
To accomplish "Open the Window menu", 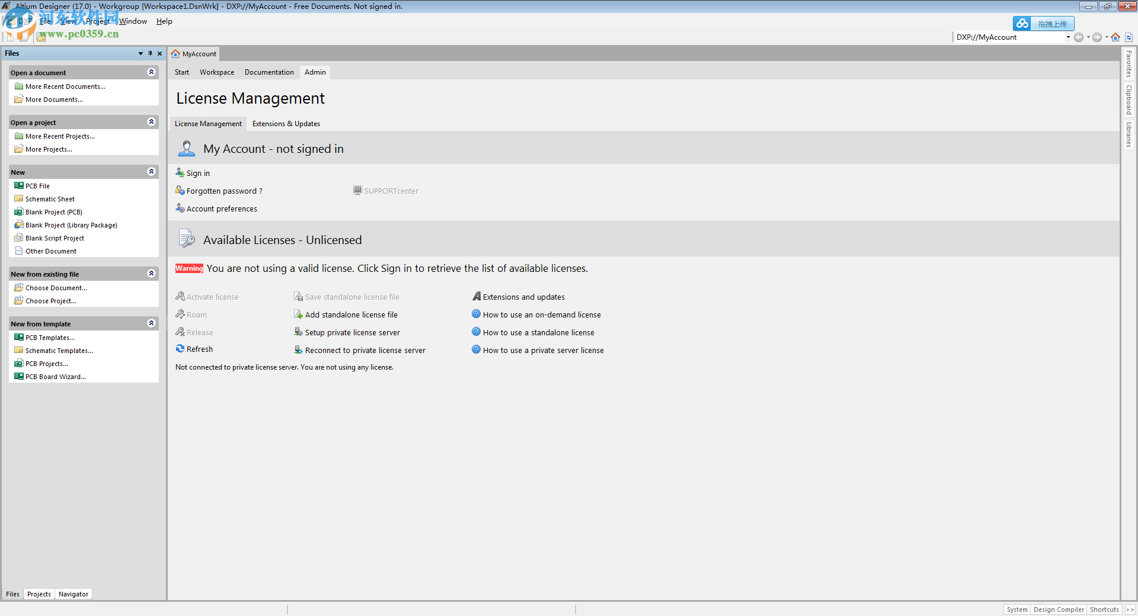I will [133, 21].
